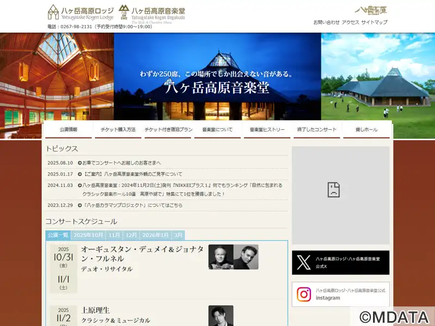Viewport: 435px width, 326px height.
Task: Click the arrow icon beside the 2024.11.03 topic
Action: [x=79, y=185]
